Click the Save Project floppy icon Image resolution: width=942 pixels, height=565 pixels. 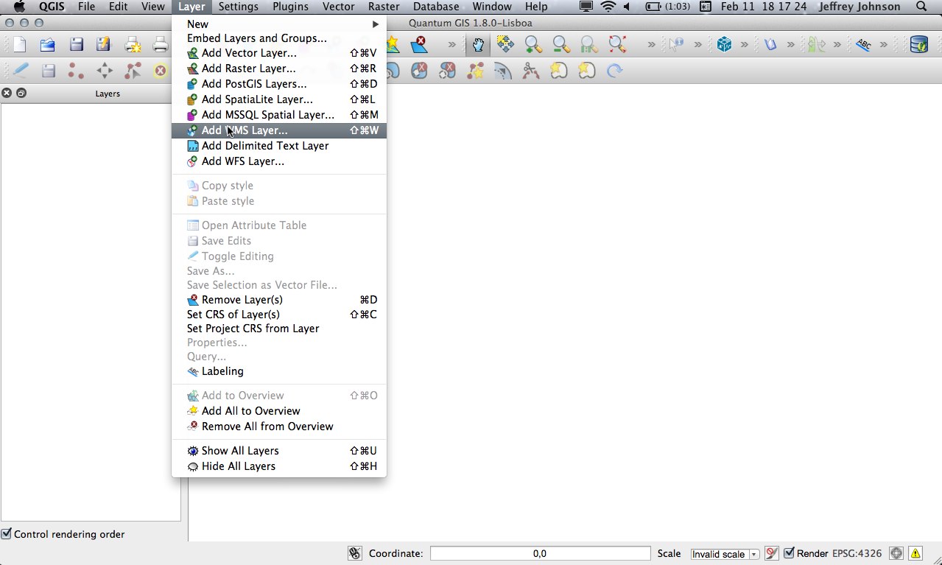(76, 45)
